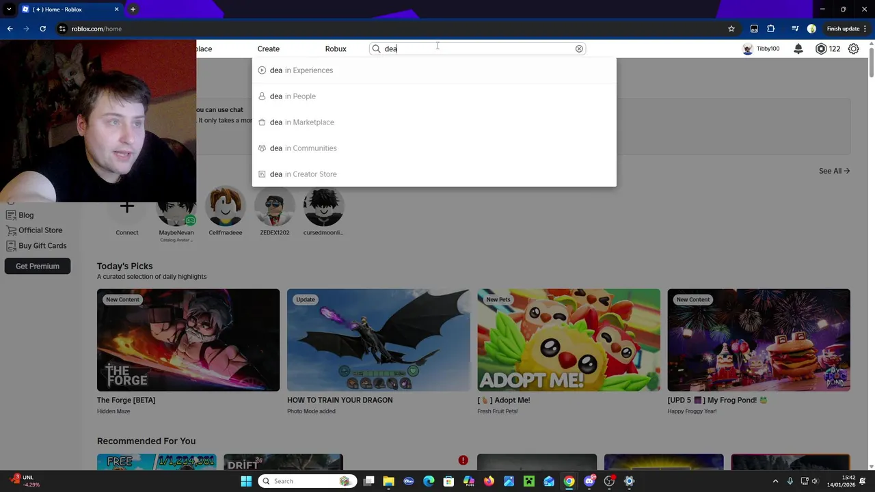The width and height of the screenshot is (875, 492).
Task: Search dea in Marketplace
Action: click(434, 122)
